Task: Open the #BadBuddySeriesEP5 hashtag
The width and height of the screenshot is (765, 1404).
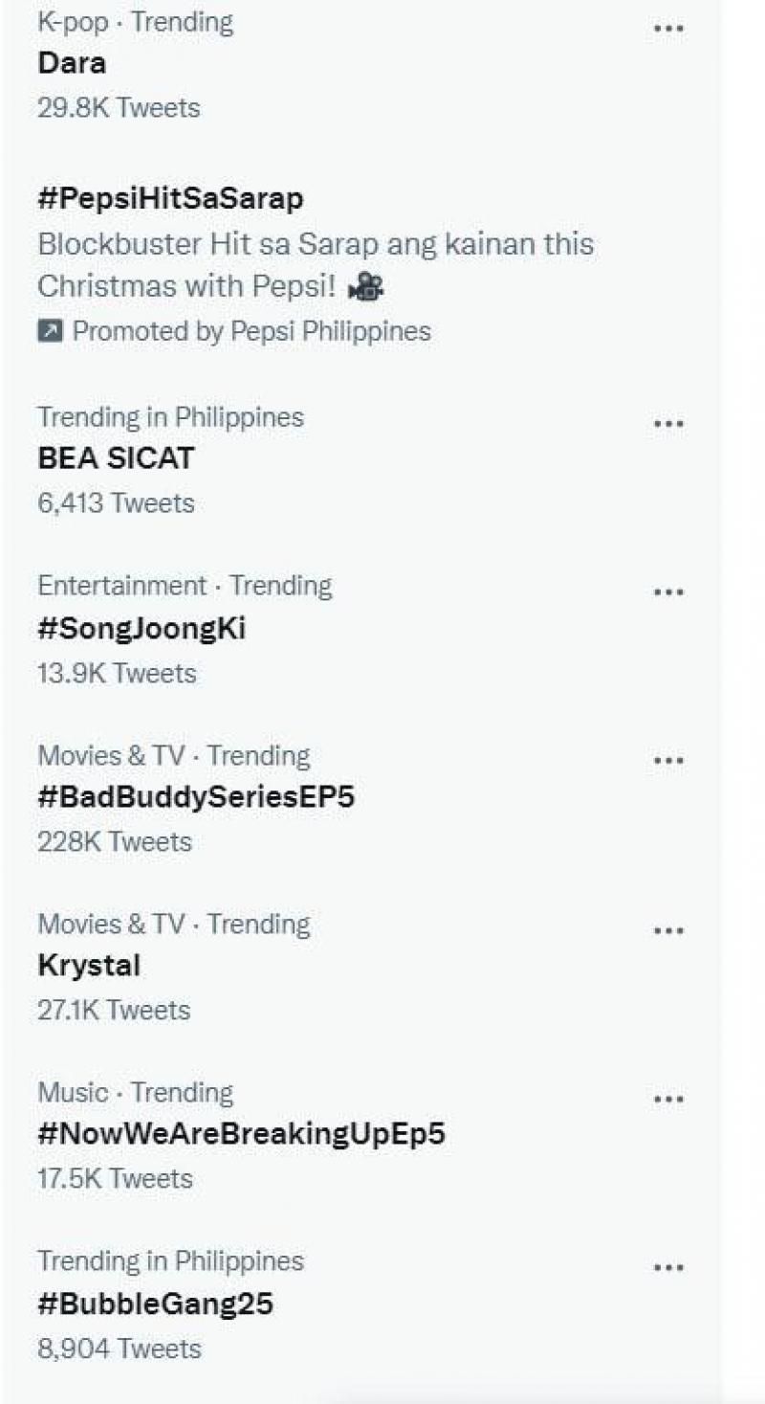Action: tap(196, 797)
